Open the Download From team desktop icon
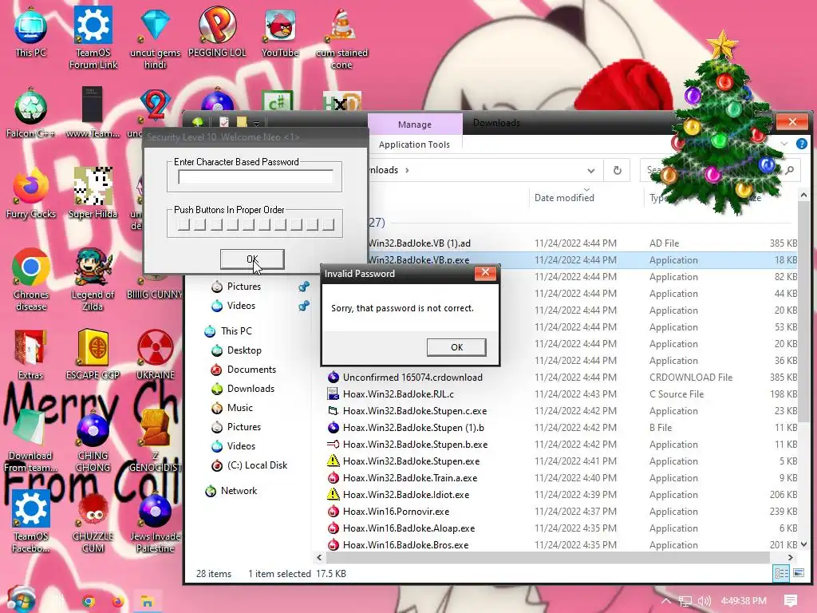 coord(31,441)
